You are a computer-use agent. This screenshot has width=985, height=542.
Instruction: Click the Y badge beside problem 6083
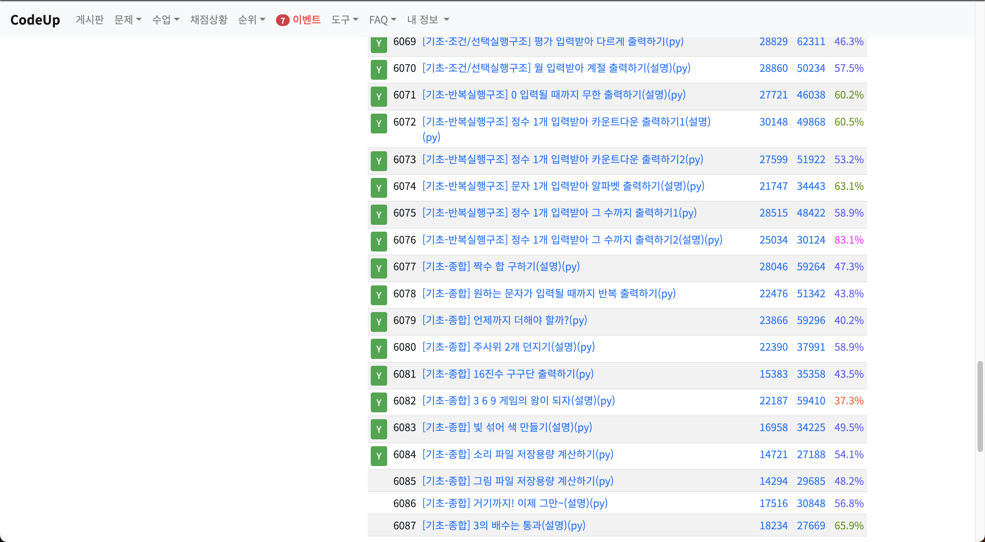pyautogui.click(x=378, y=429)
